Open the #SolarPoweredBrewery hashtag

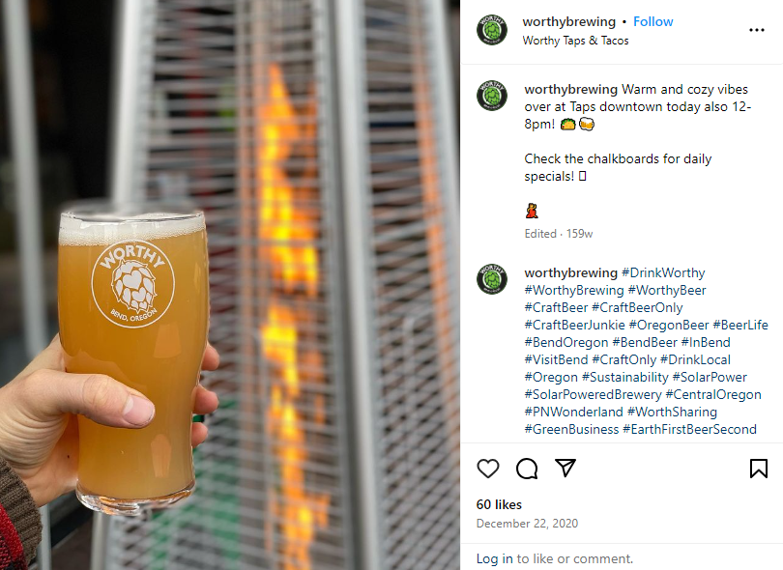click(593, 394)
